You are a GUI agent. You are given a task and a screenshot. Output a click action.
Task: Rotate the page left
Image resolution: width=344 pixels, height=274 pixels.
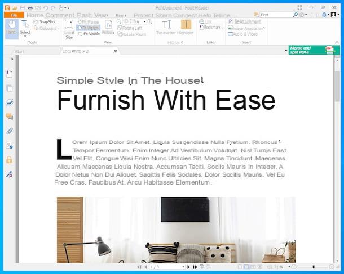pos(130,28)
